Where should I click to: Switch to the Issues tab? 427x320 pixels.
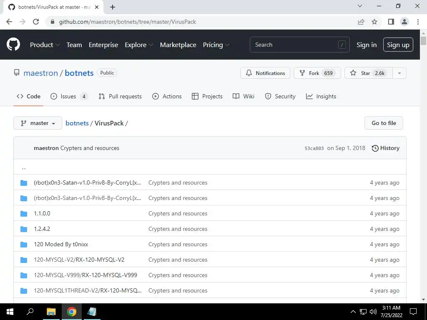[x=69, y=96]
